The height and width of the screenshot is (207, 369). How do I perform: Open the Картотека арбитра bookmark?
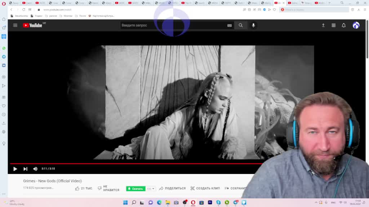pyautogui.click(x=101, y=16)
